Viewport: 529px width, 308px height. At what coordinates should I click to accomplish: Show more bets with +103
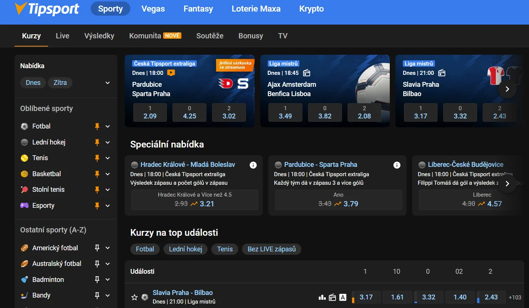pos(515,297)
